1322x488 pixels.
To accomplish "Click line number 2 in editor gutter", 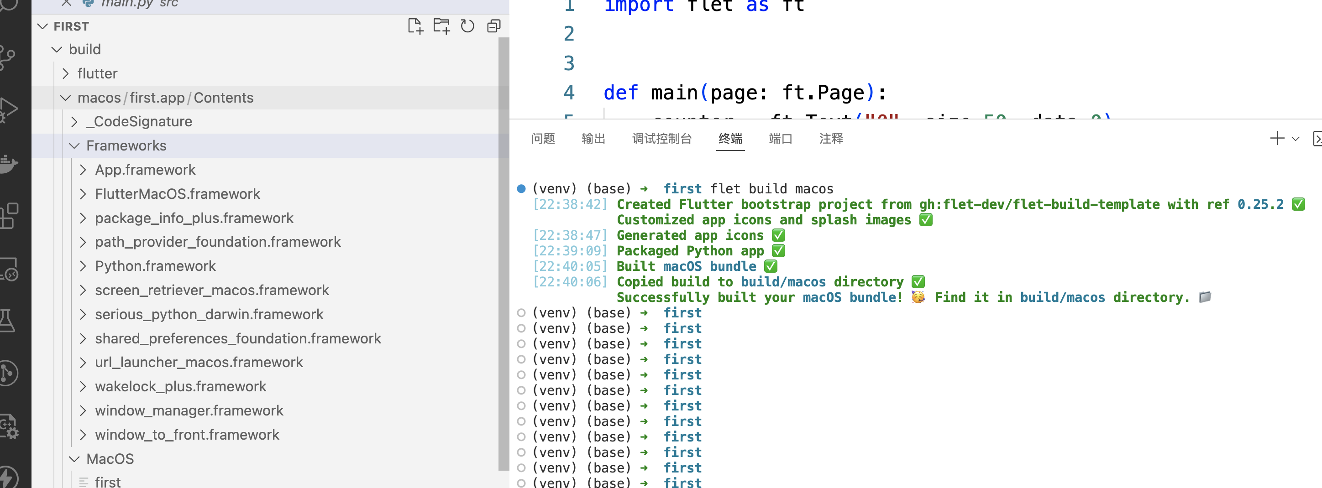I will pyautogui.click(x=569, y=34).
